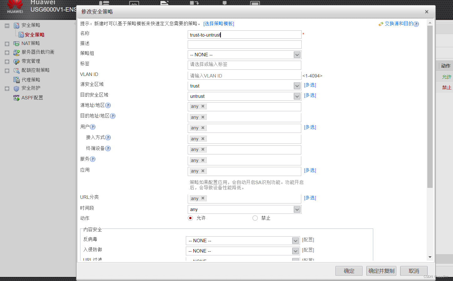Open the 策略组 dropdown

tap(297, 55)
